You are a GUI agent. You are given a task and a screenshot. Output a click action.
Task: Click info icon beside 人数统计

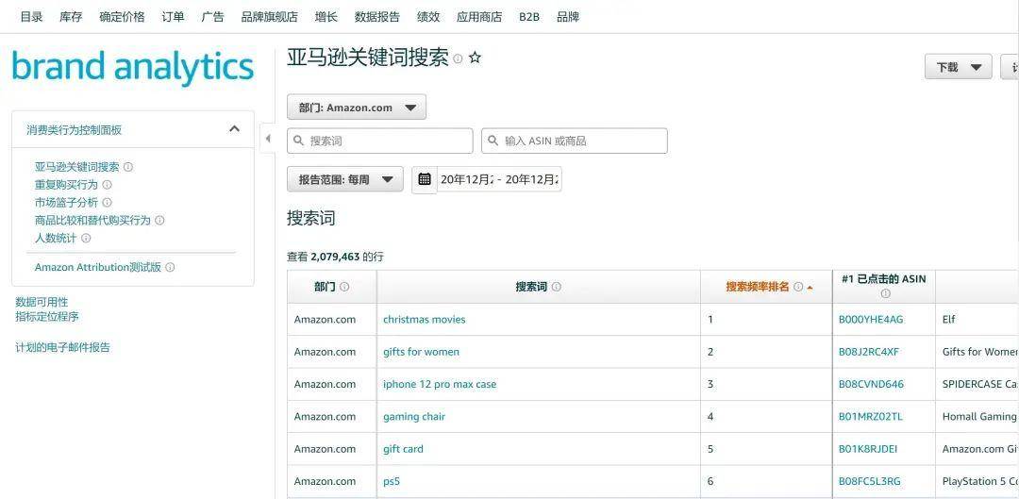(86, 238)
